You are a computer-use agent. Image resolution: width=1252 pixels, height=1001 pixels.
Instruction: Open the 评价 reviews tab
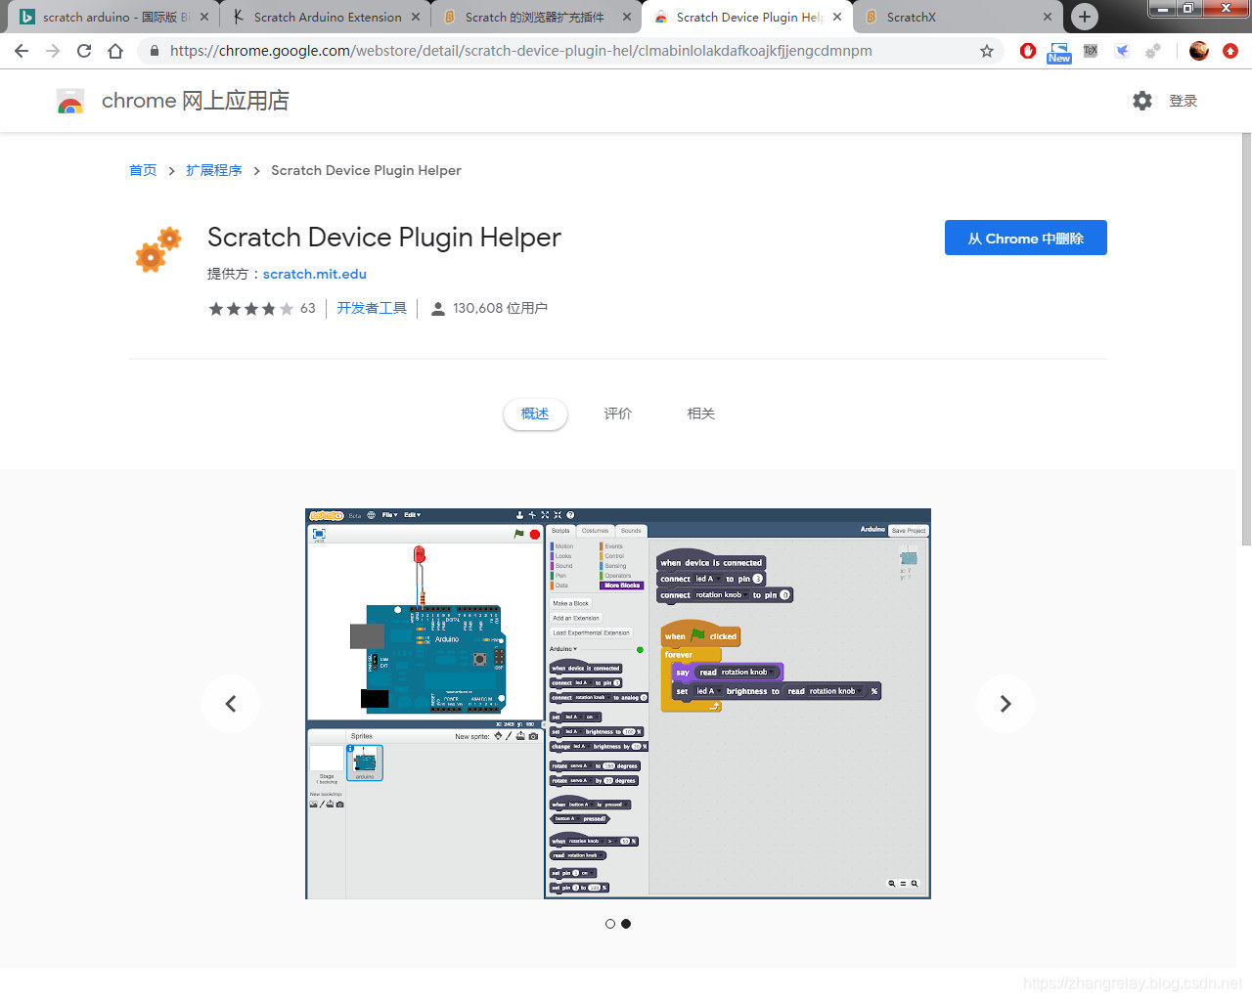click(618, 413)
